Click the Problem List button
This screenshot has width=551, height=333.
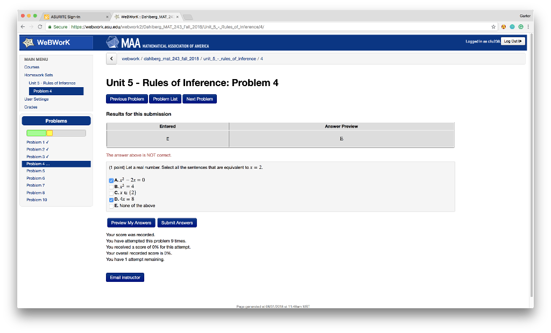pos(165,99)
